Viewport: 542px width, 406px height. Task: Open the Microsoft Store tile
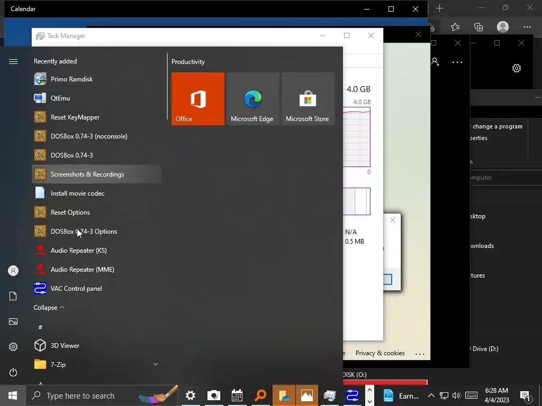tap(308, 99)
